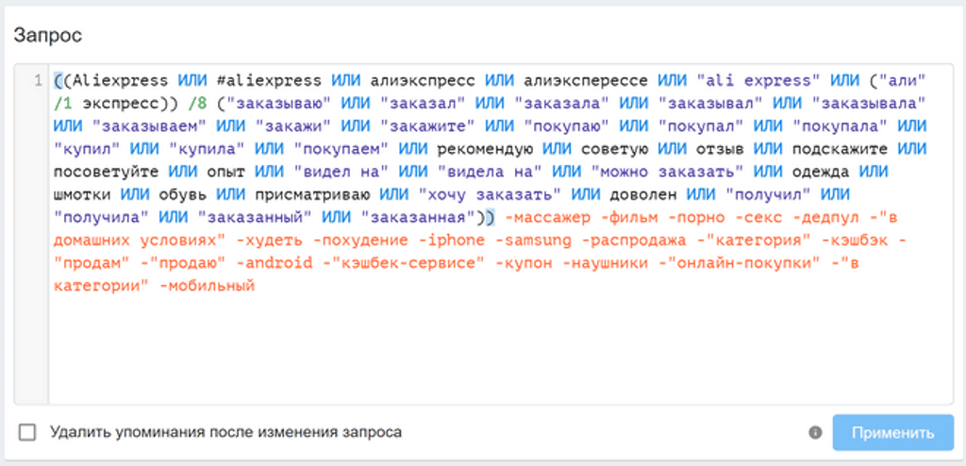Click the quoted phrase "хочу заказать"

[x=490, y=194]
